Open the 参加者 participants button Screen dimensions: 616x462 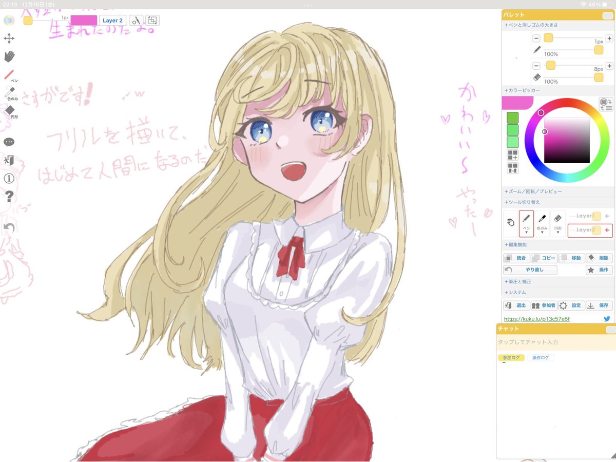point(544,305)
